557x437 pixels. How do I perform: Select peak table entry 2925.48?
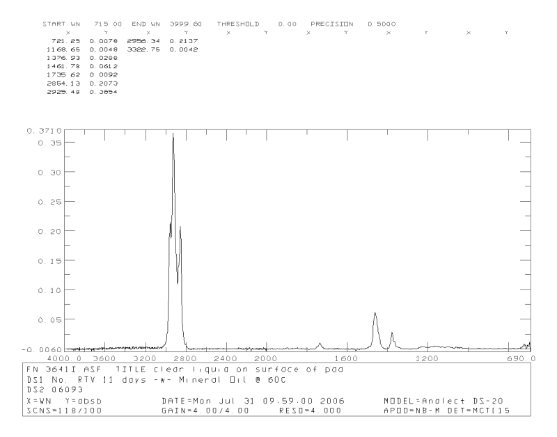tap(63, 92)
